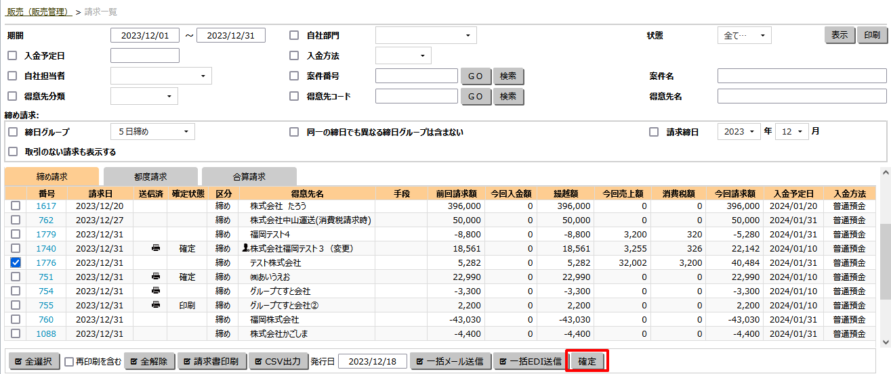This screenshot has height=374, width=891.
Task: Open the 入金方法 payment method dropdown
Action: pyautogui.click(x=403, y=55)
